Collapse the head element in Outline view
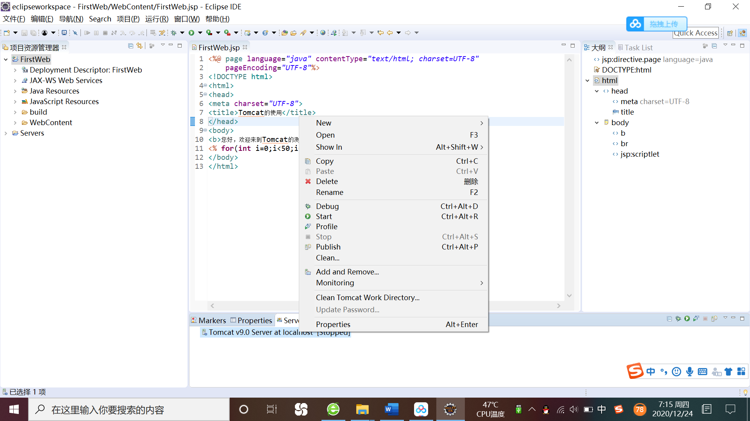750x421 pixels. pyautogui.click(x=596, y=91)
